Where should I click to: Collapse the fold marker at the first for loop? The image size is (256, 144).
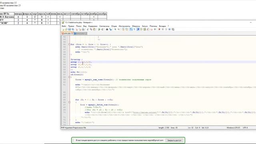[69, 44]
